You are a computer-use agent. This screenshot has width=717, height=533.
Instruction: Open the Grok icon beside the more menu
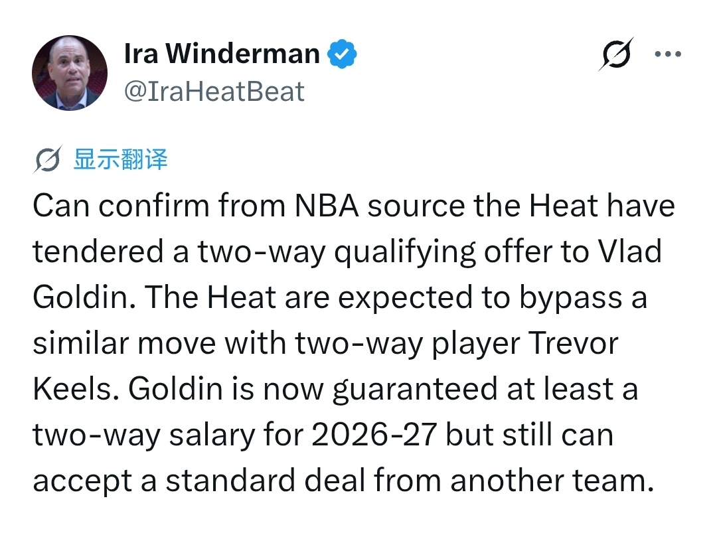tap(616, 54)
